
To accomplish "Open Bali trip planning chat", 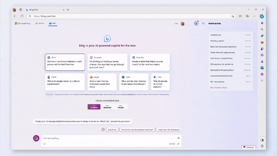I will 230,82.
